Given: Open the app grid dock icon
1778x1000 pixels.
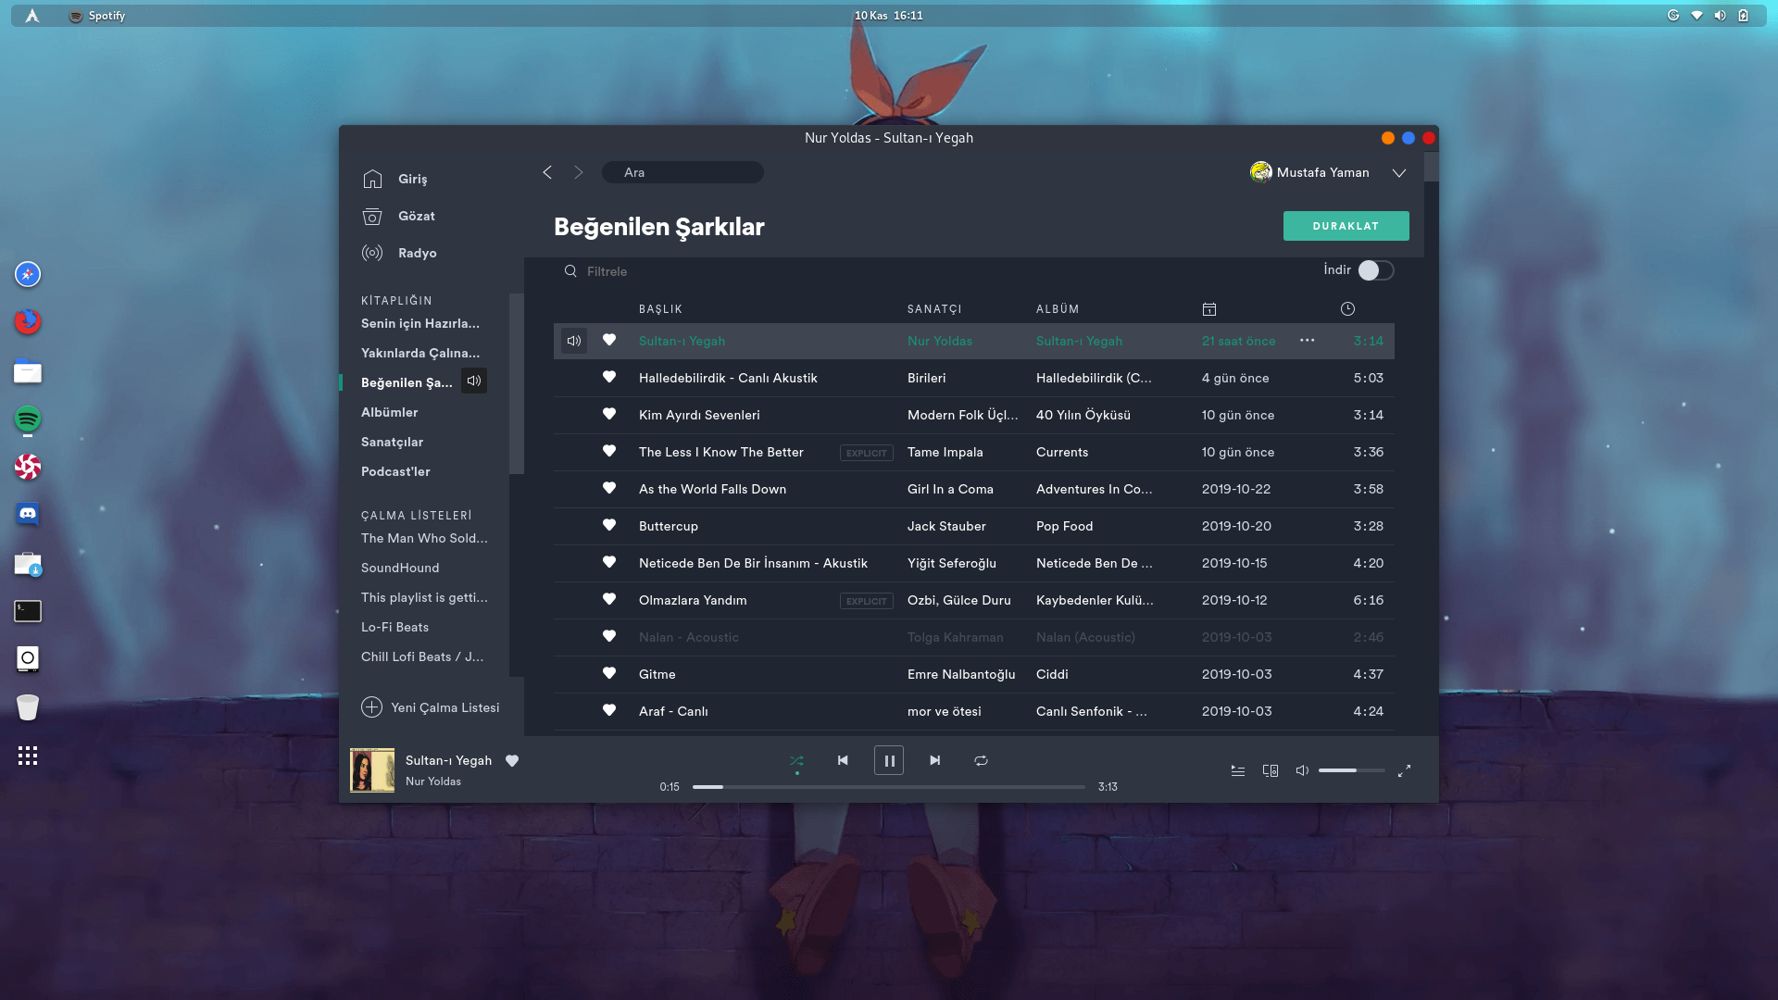Looking at the screenshot, I should 28,756.
